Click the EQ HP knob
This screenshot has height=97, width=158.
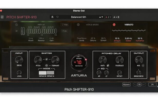(x=99, y=73)
